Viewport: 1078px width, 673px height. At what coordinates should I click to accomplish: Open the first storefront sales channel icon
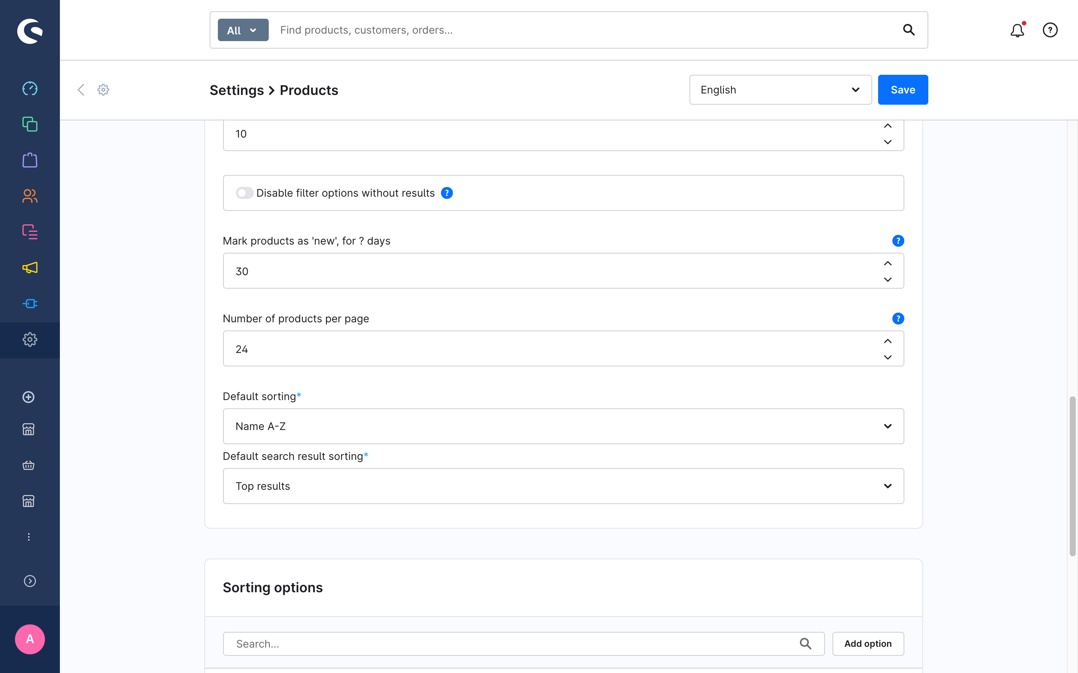(28, 430)
